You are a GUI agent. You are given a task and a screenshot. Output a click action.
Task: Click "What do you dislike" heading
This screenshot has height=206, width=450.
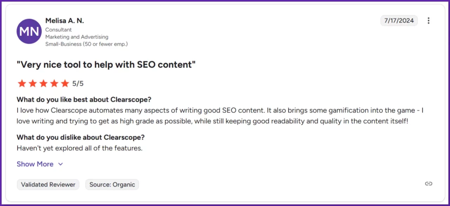coord(81,137)
